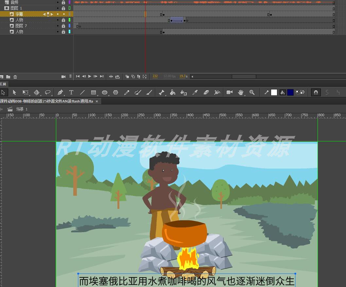This screenshot has width=346, height=287.
Task: Select the Zoom magnifier tool
Action: (252, 92)
